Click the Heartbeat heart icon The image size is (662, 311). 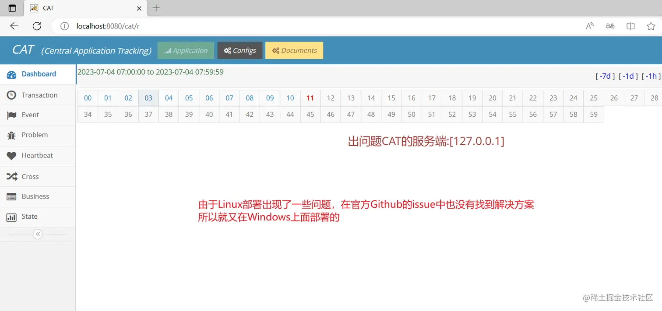click(11, 156)
